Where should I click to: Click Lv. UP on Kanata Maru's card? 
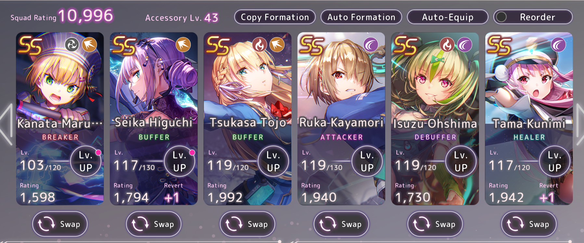[x=86, y=161]
